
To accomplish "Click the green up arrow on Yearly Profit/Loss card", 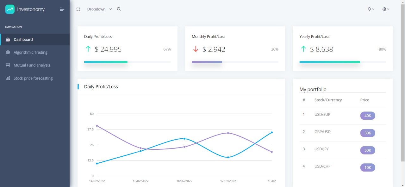I will 303,49.
